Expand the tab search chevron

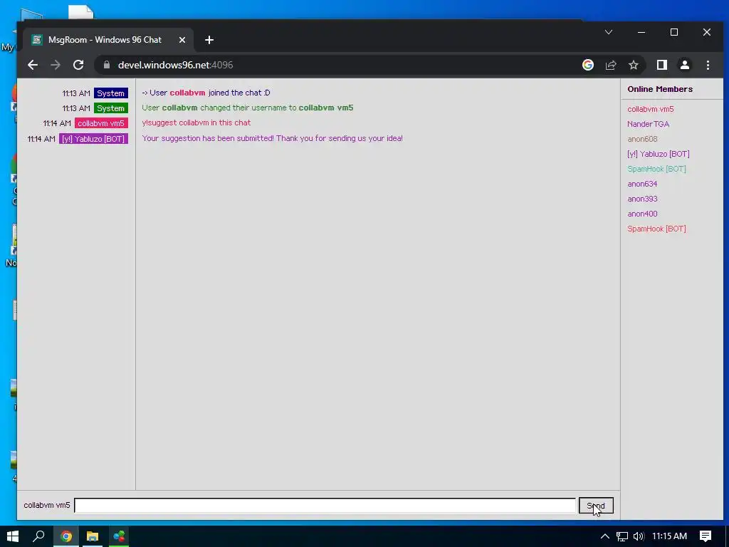(x=609, y=32)
